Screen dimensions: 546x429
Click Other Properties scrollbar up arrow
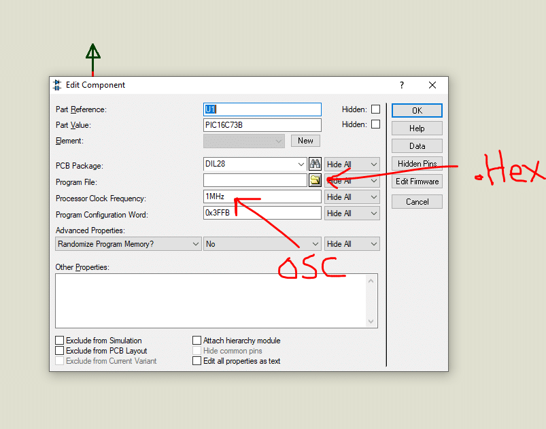coord(371,281)
